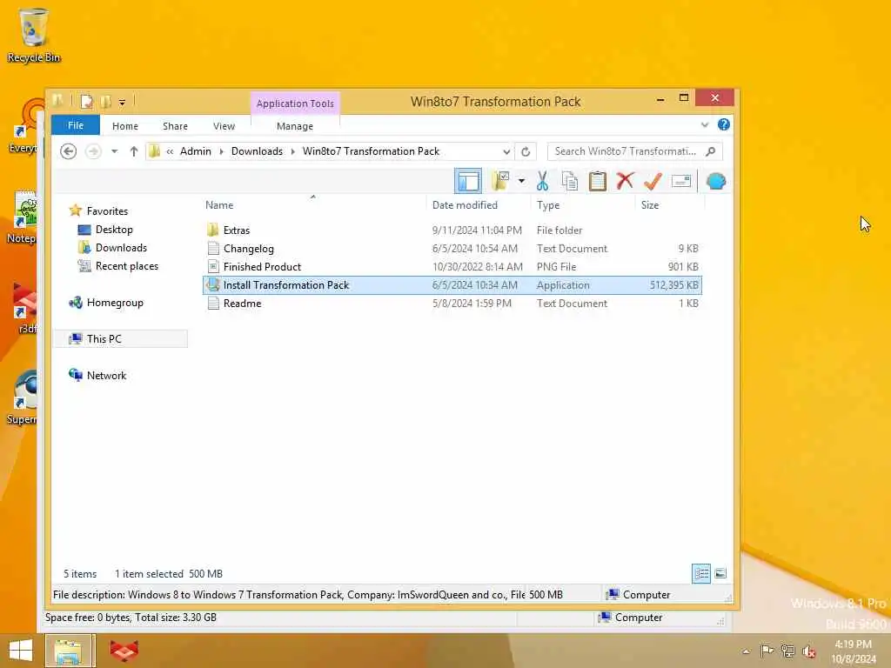Click Downloads in the address breadcrumb

point(257,151)
